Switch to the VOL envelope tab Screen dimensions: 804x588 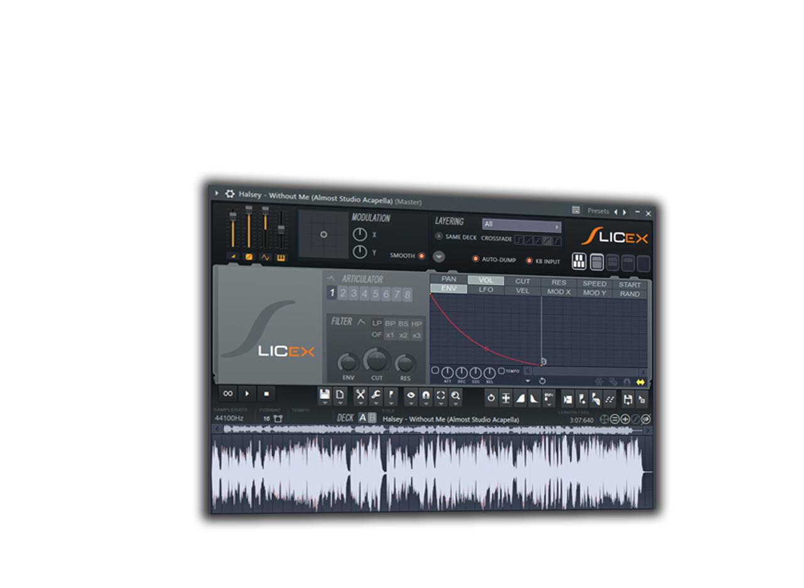[x=486, y=280]
